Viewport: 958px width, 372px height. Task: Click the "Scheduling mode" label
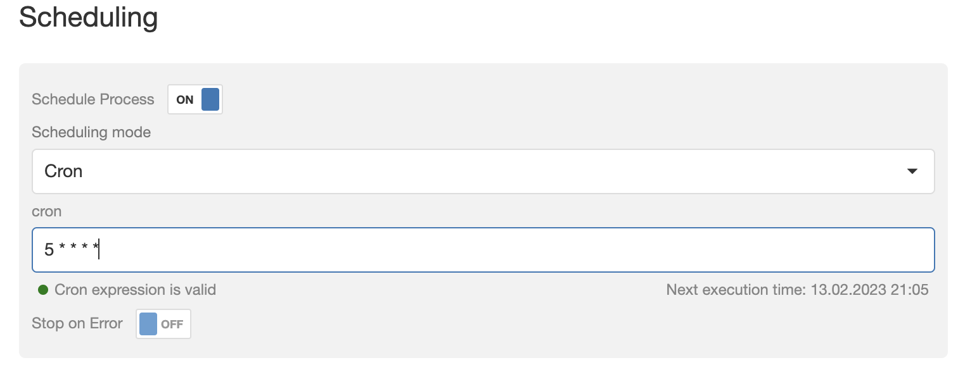point(91,132)
